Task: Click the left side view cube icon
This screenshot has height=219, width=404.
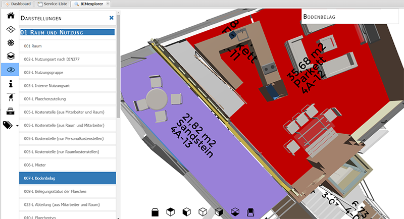Action: [186, 212]
